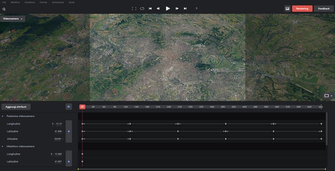
Task: Open the Feedback button
Action: (x=324, y=8)
